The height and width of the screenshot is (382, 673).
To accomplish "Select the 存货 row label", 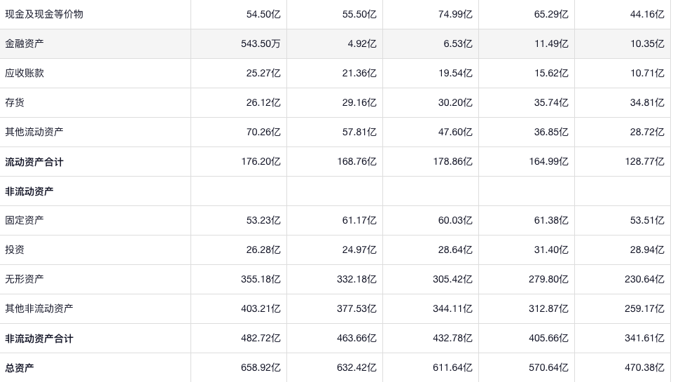I will click(x=15, y=102).
